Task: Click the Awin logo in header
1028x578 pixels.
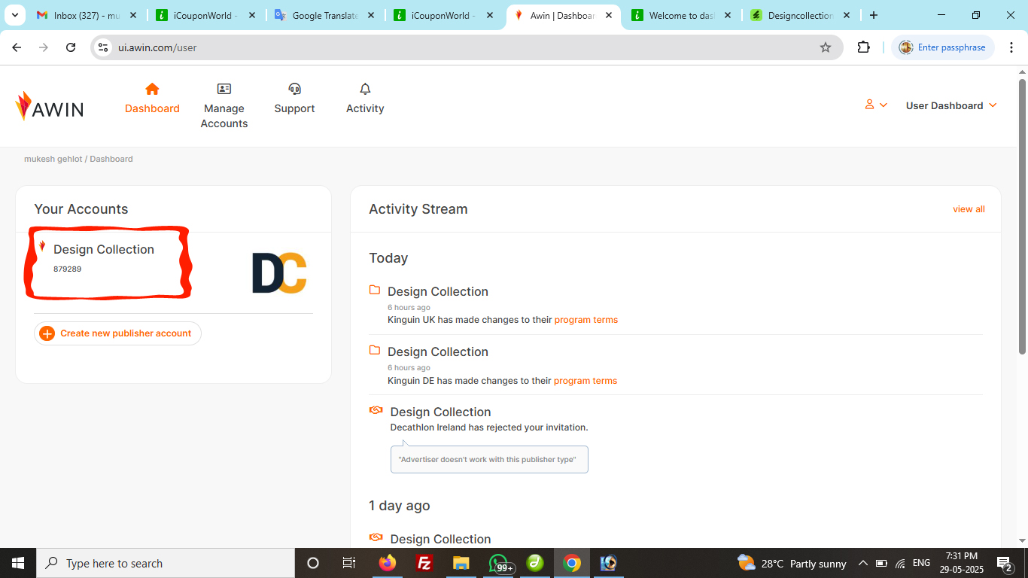Action: (x=50, y=107)
